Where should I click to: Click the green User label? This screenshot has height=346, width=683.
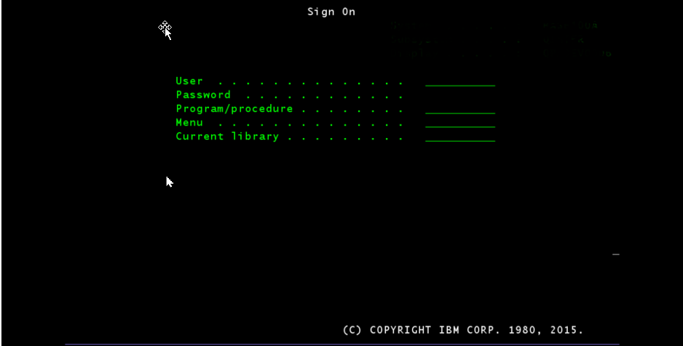click(x=189, y=81)
